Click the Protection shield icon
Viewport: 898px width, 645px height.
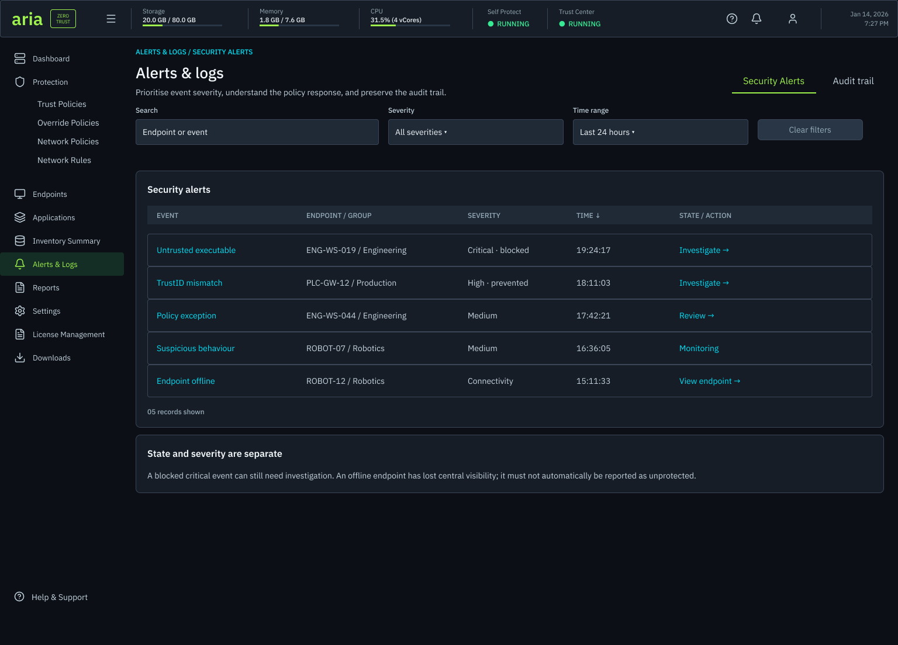[x=20, y=82]
